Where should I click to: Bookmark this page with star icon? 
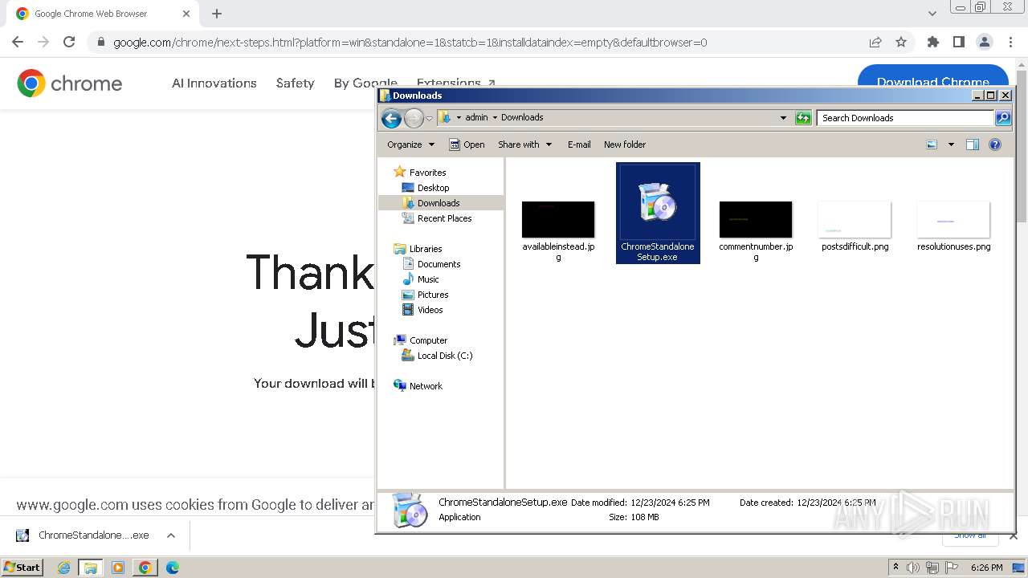tap(901, 43)
